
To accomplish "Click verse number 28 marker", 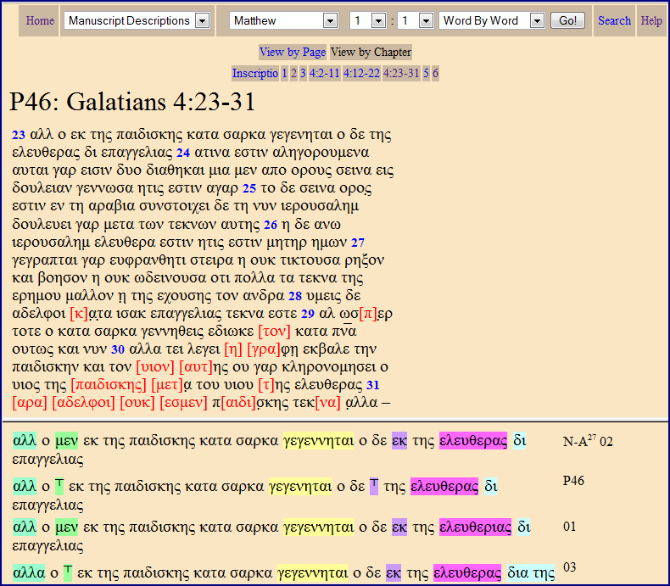I will pos(295,296).
